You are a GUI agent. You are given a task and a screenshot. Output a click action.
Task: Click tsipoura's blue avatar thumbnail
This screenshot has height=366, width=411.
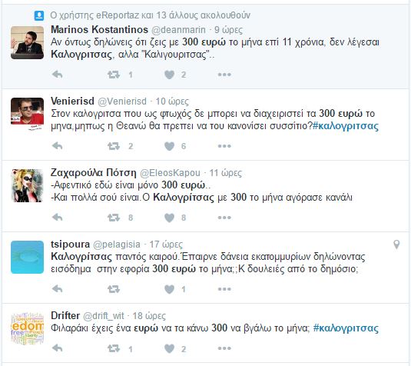point(27,257)
